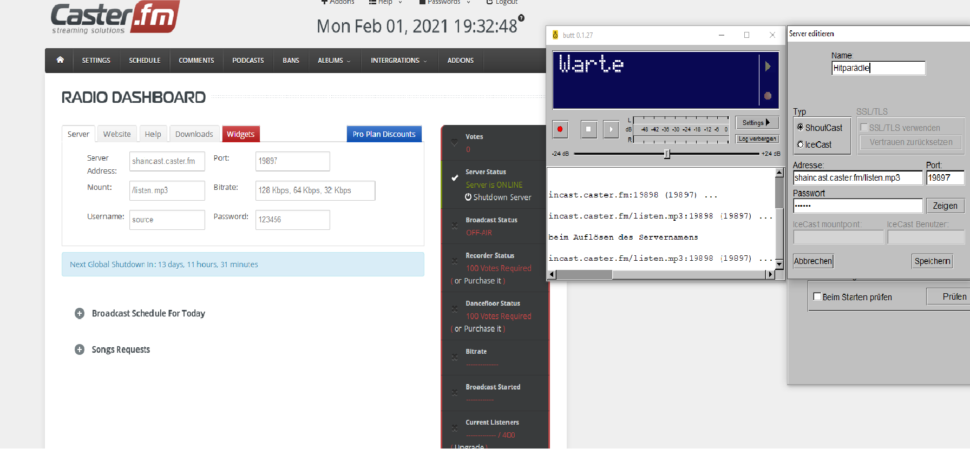The image size is (970, 449).
Task: Click the Votes heart icon
Action: (x=455, y=143)
